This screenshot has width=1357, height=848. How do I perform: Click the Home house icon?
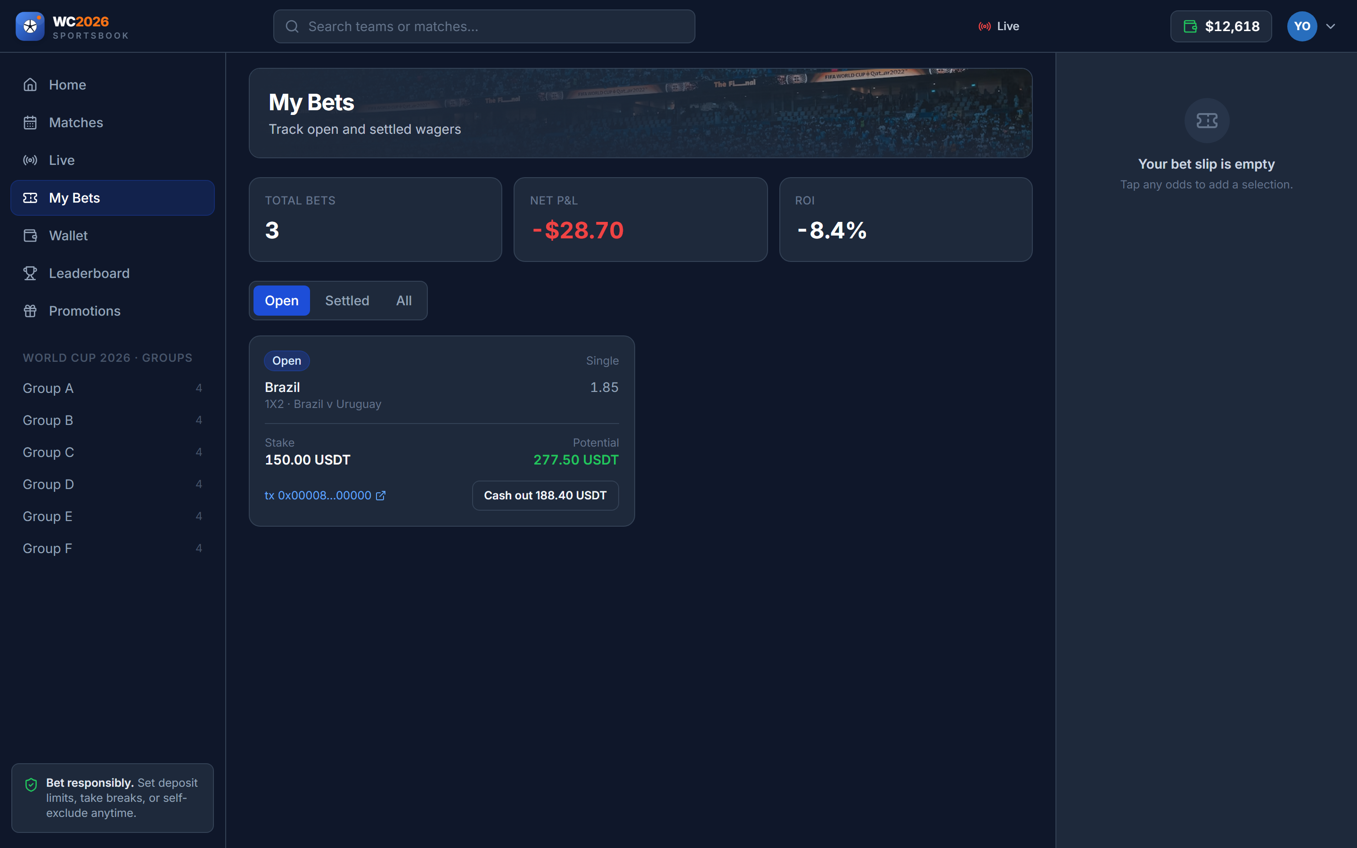point(30,85)
